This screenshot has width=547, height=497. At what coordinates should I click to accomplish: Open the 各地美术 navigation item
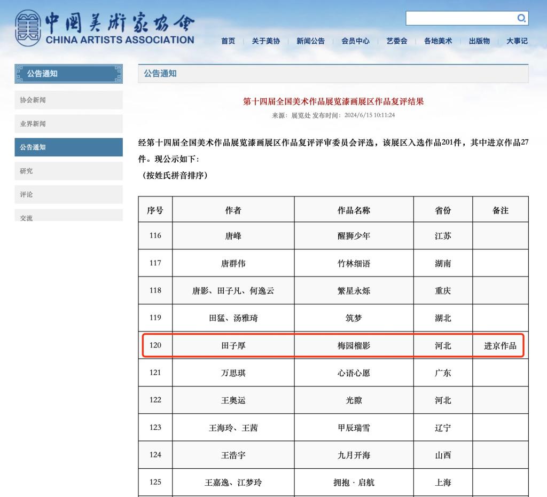438,41
